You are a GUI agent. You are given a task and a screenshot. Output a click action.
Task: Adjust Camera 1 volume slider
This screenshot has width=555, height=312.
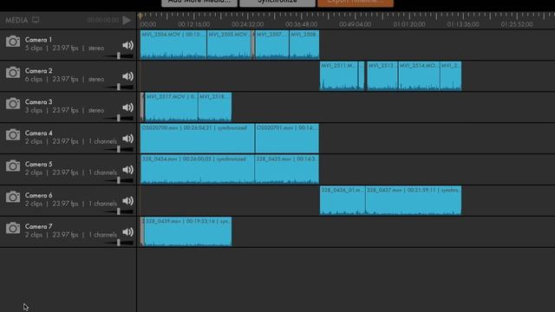[x=120, y=55]
